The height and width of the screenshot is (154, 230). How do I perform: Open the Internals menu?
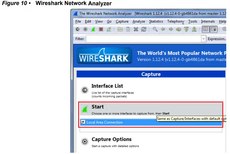pos(208,22)
